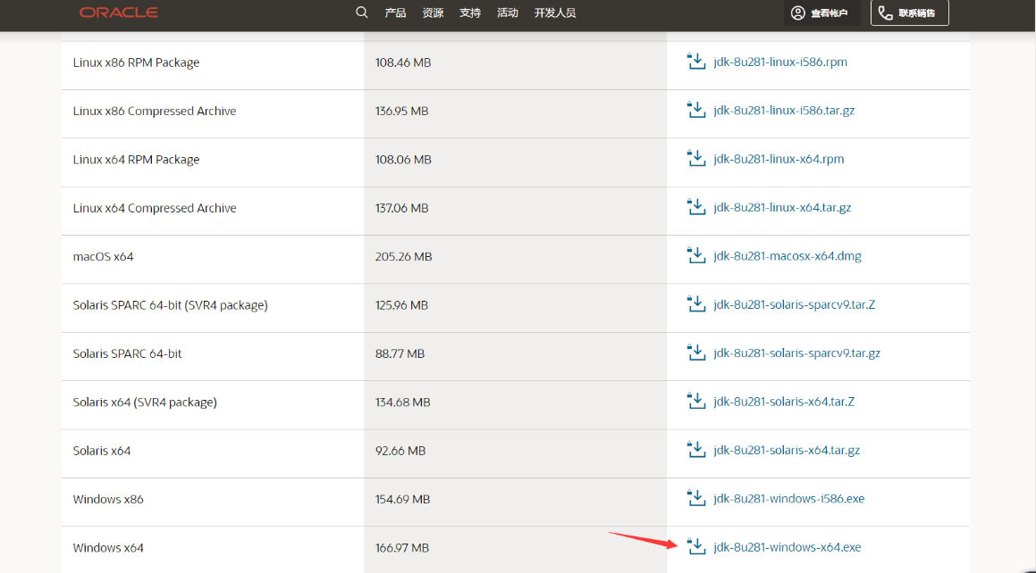Click the 154.69 MB file size
Image resolution: width=1036 pixels, height=573 pixels.
click(403, 499)
